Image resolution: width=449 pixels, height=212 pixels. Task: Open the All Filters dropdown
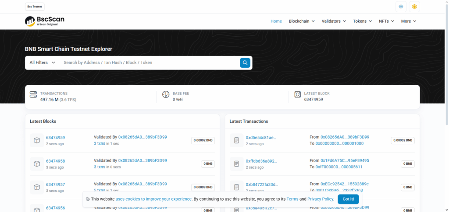pyautogui.click(x=42, y=63)
